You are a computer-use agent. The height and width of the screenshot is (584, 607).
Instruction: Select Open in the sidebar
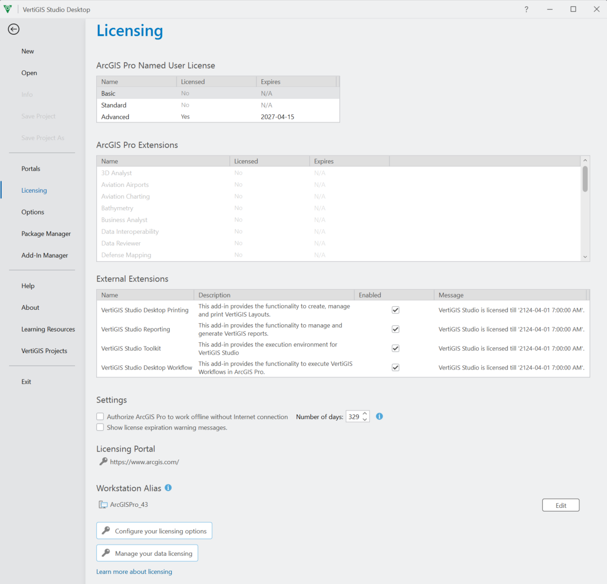pos(29,73)
